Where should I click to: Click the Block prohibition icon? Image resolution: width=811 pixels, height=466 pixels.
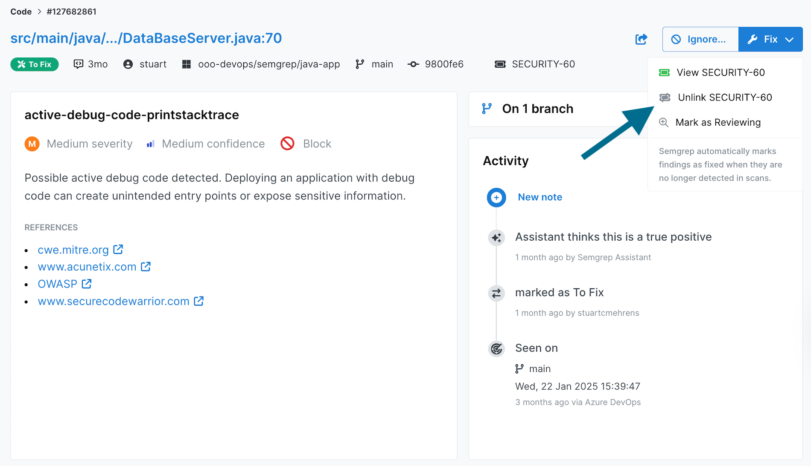[x=287, y=144]
